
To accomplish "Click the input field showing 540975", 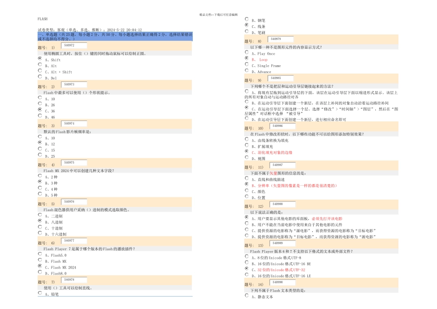I will [74, 162].
